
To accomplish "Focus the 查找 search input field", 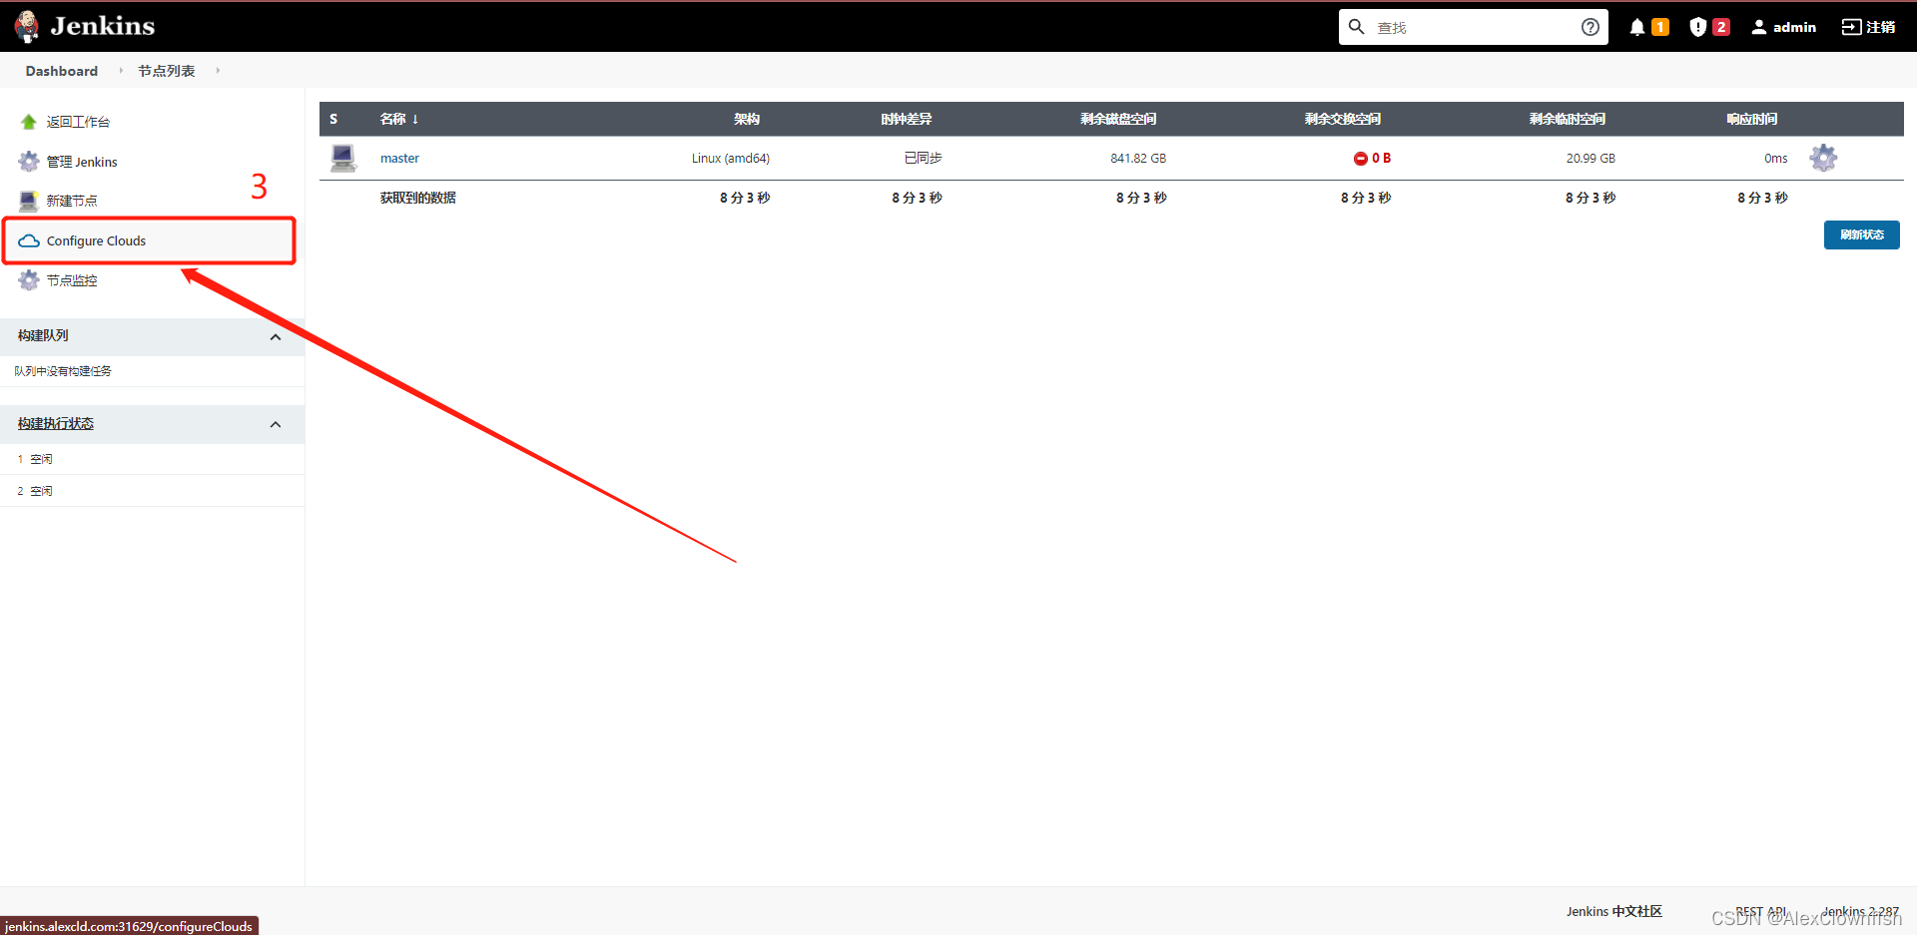I will tap(1474, 27).
